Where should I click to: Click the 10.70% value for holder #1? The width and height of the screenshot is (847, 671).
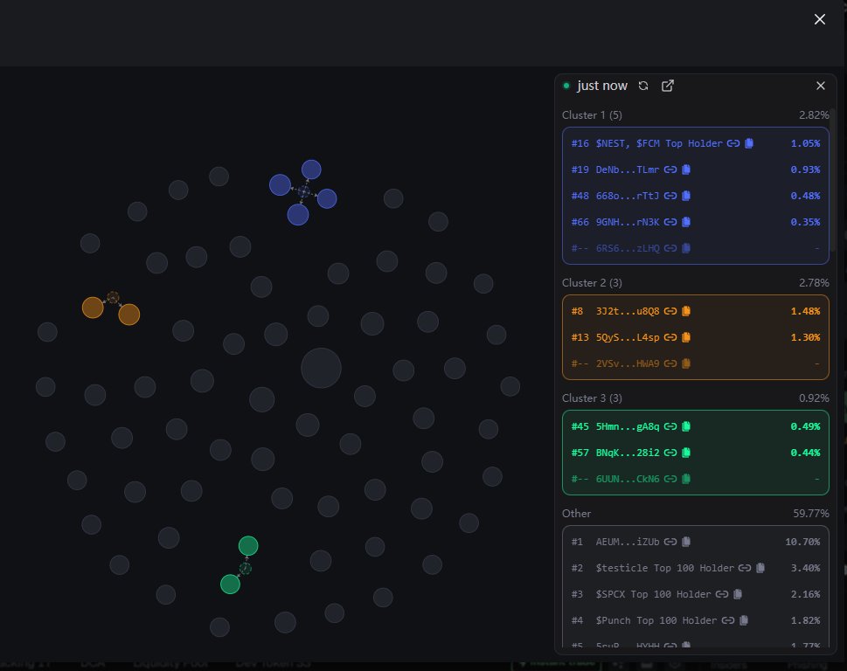802,542
